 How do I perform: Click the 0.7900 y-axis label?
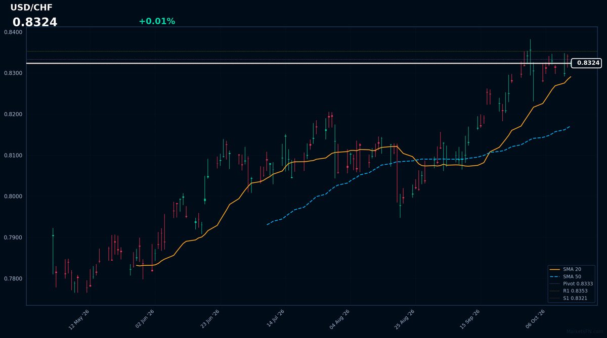click(13, 237)
